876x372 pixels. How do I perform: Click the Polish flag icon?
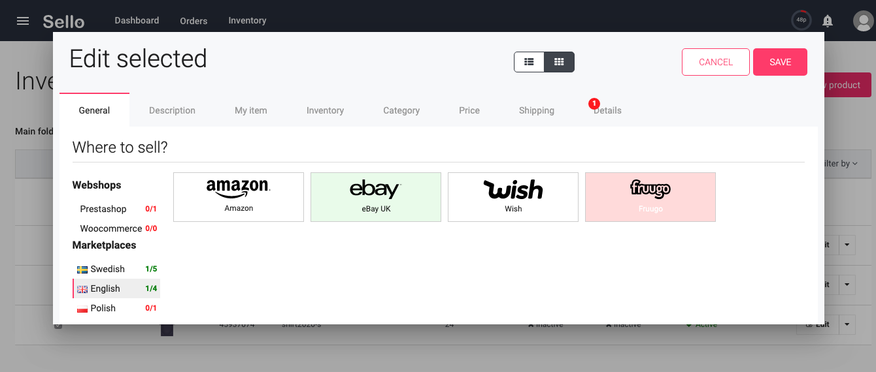82,309
